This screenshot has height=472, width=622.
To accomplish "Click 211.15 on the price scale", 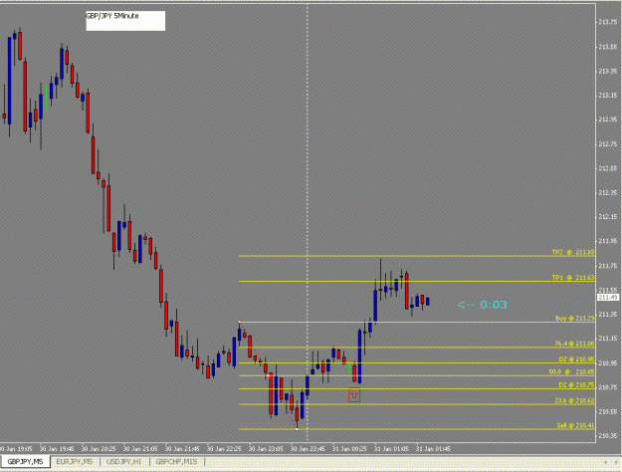I will 608,339.
